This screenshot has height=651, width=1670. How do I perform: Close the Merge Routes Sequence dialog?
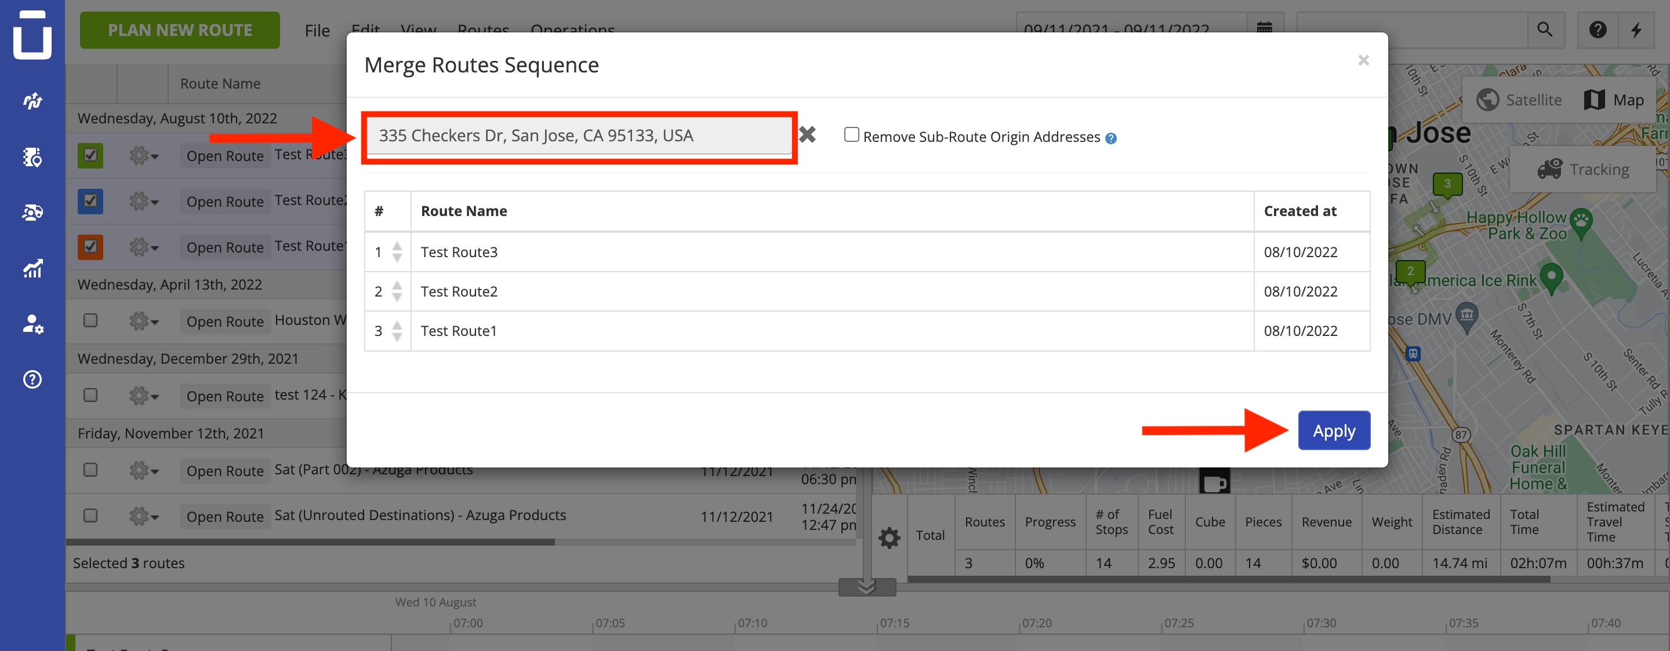pos(1363,60)
